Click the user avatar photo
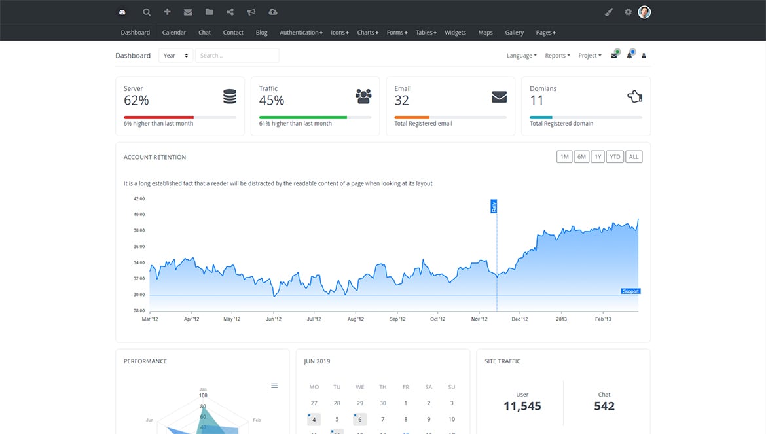Viewport: 766px width, 434px height. tap(644, 12)
